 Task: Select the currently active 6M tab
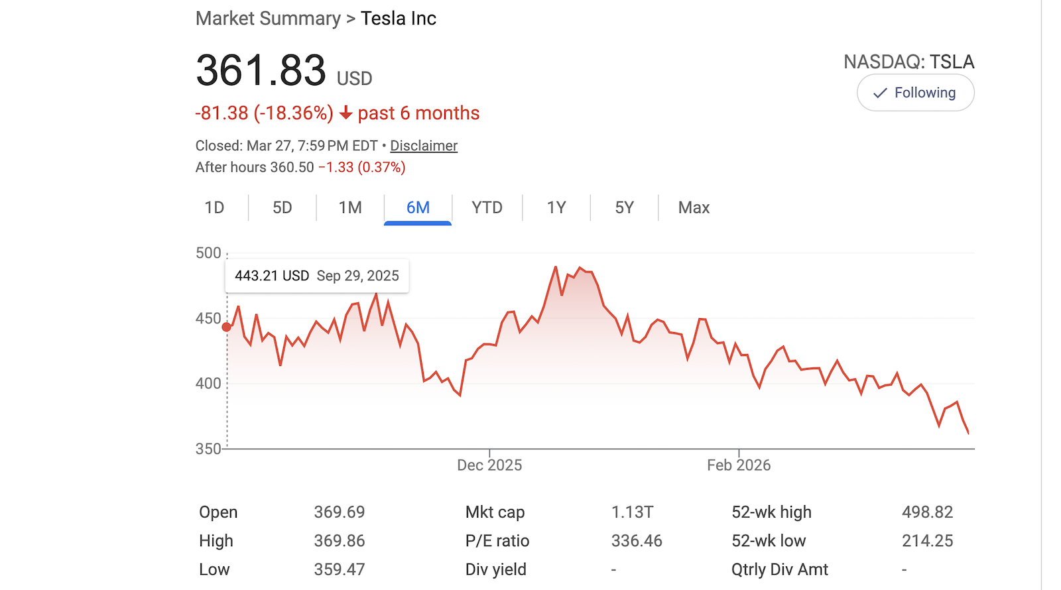417,207
